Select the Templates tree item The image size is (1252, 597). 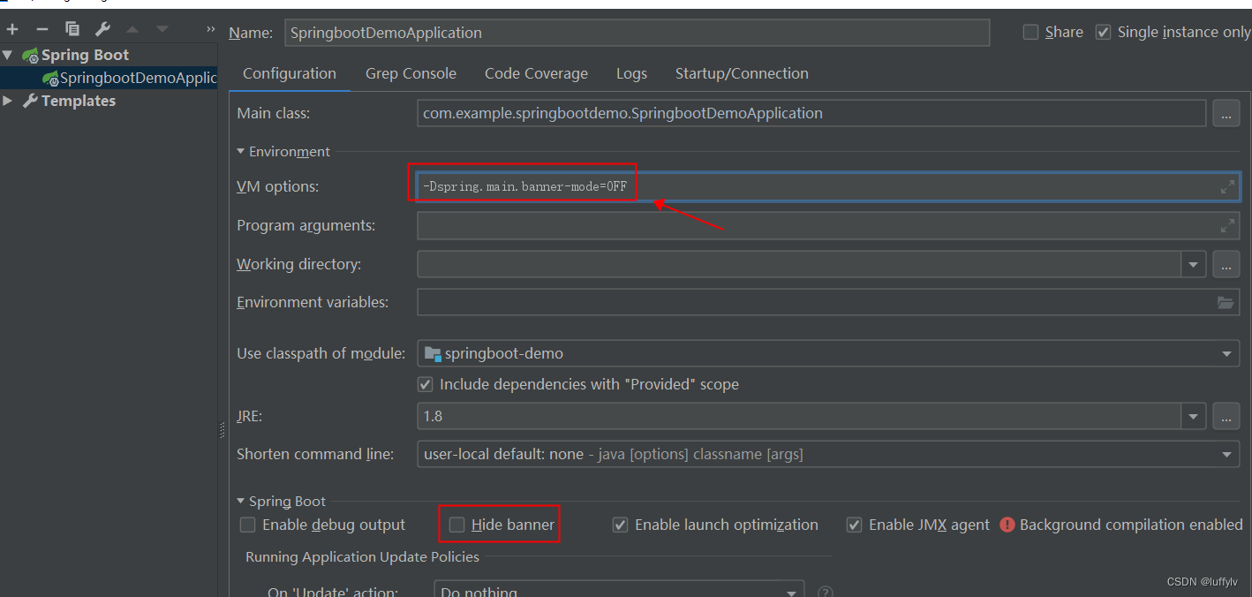click(x=79, y=101)
